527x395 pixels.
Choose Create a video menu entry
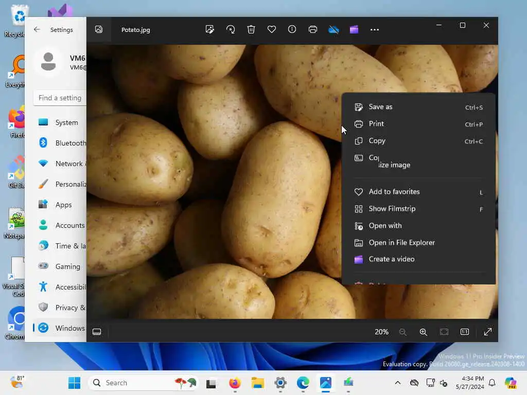pyautogui.click(x=418, y=259)
